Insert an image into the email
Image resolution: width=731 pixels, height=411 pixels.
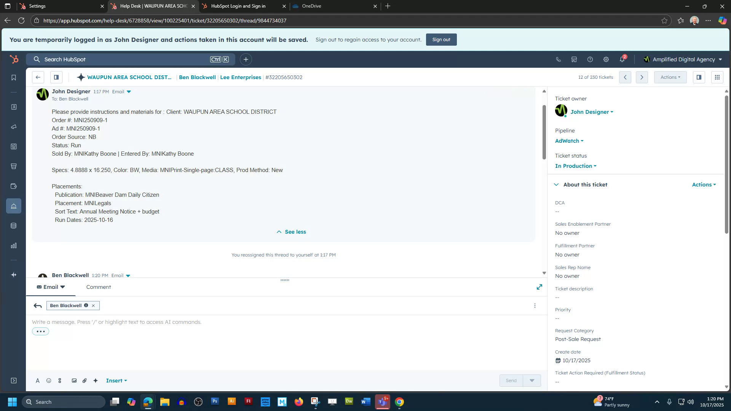pyautogui.click(x=74, y=380)
